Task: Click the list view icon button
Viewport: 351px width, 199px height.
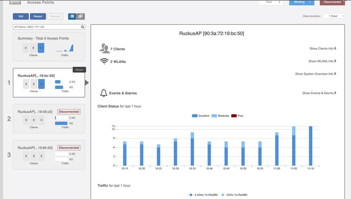Action: 72,16
